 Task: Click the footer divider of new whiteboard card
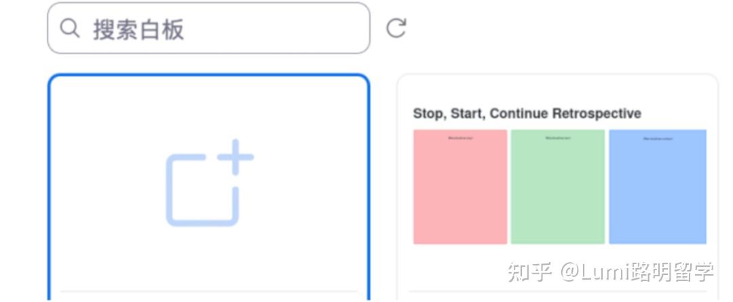tap(209, 292)
